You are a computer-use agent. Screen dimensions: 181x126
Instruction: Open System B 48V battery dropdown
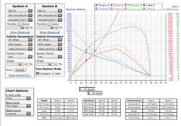[x=49, y=15]
